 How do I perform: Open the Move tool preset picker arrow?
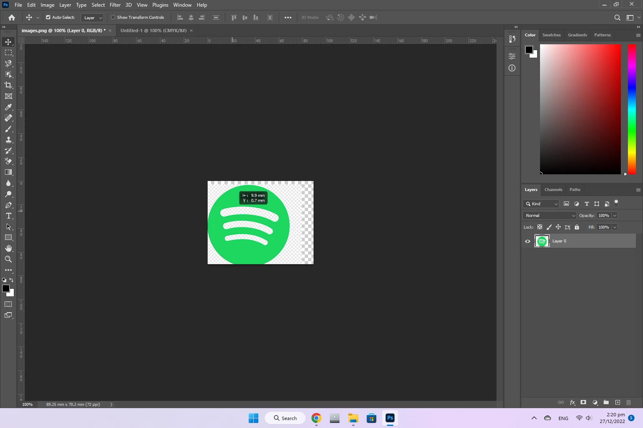pos(38,18)
